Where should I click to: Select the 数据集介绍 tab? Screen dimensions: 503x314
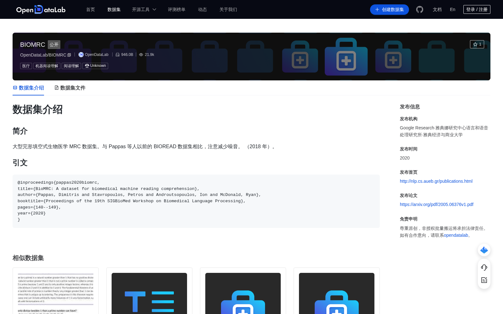(x=28, y=88)
